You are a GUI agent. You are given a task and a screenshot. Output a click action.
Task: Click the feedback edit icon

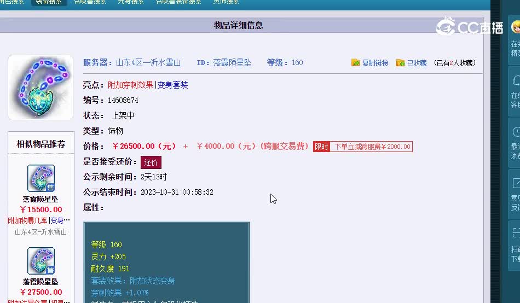(516, 183)
